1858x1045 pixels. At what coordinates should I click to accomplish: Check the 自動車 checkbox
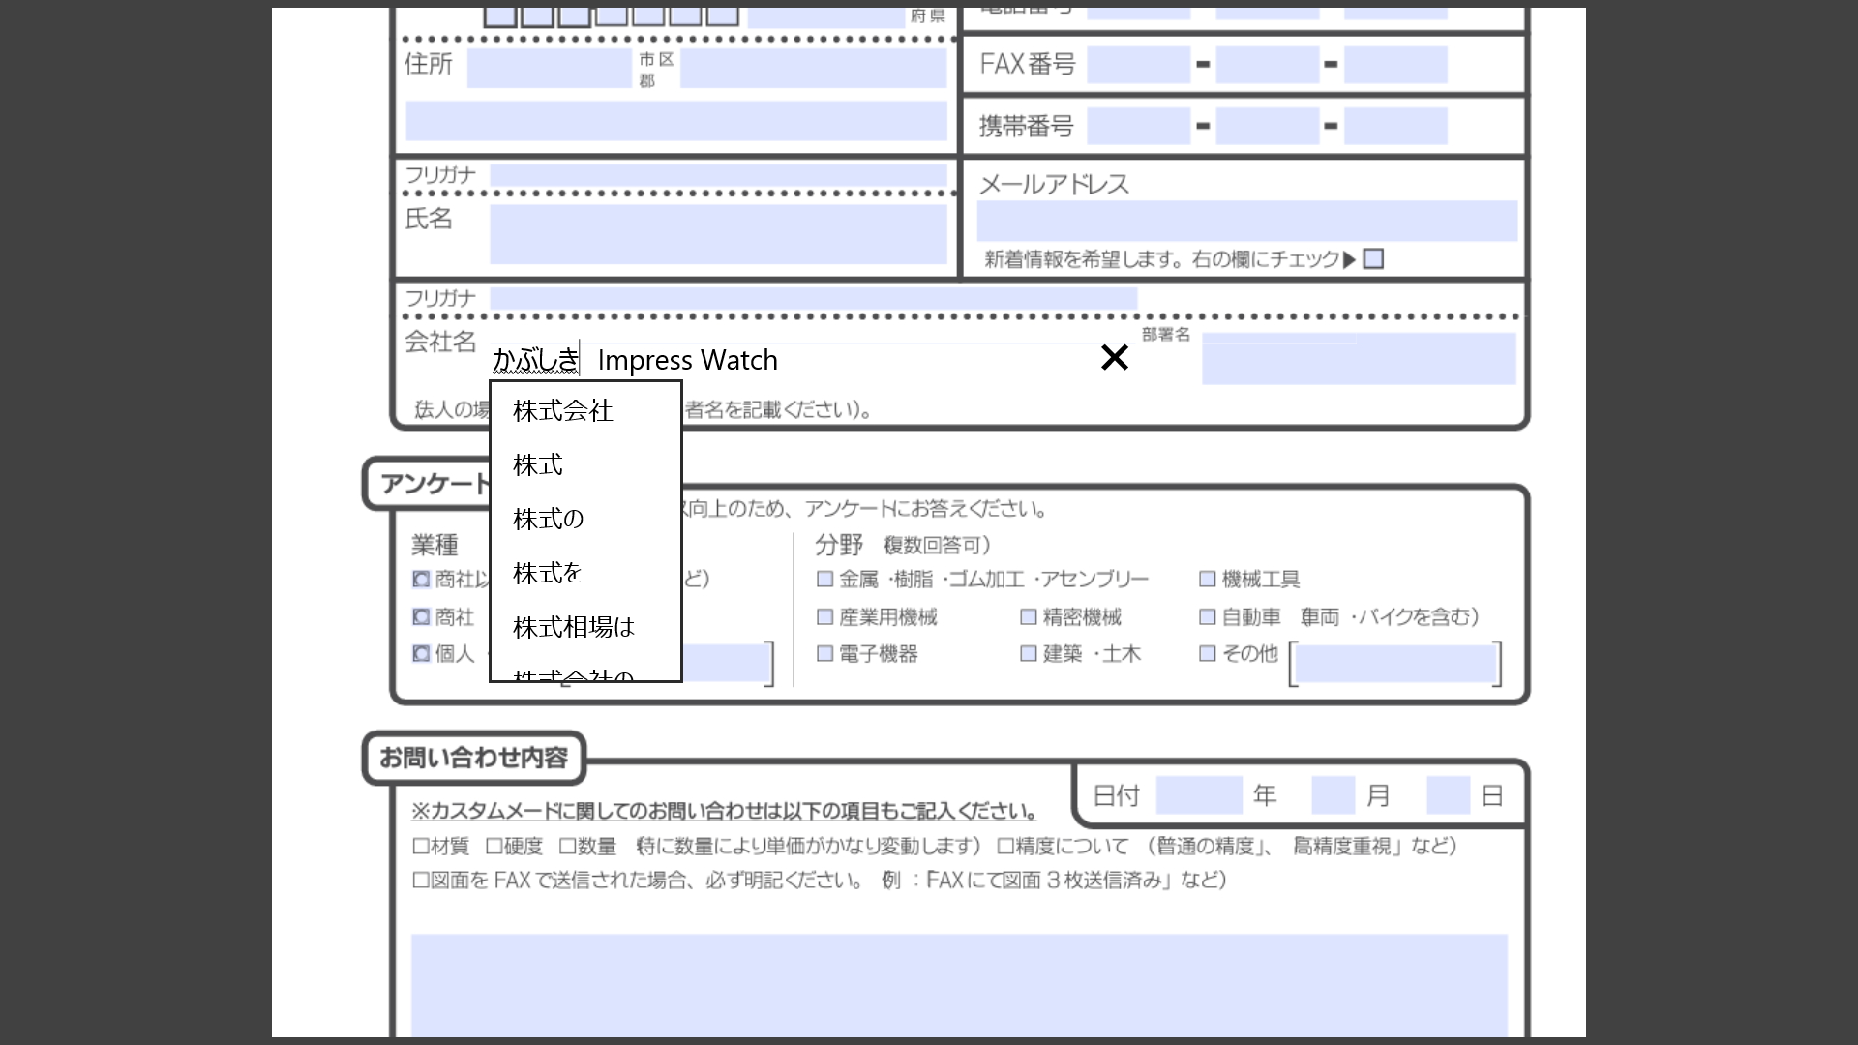click(x=1207, y=616)
